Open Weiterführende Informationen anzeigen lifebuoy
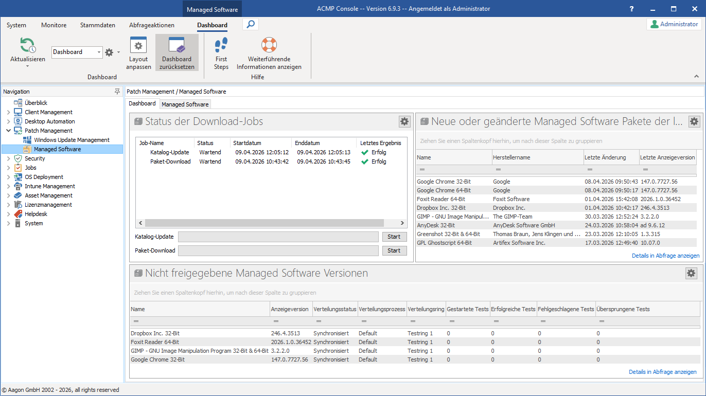Viewport: 706px width, 396px height. [269, 52]
